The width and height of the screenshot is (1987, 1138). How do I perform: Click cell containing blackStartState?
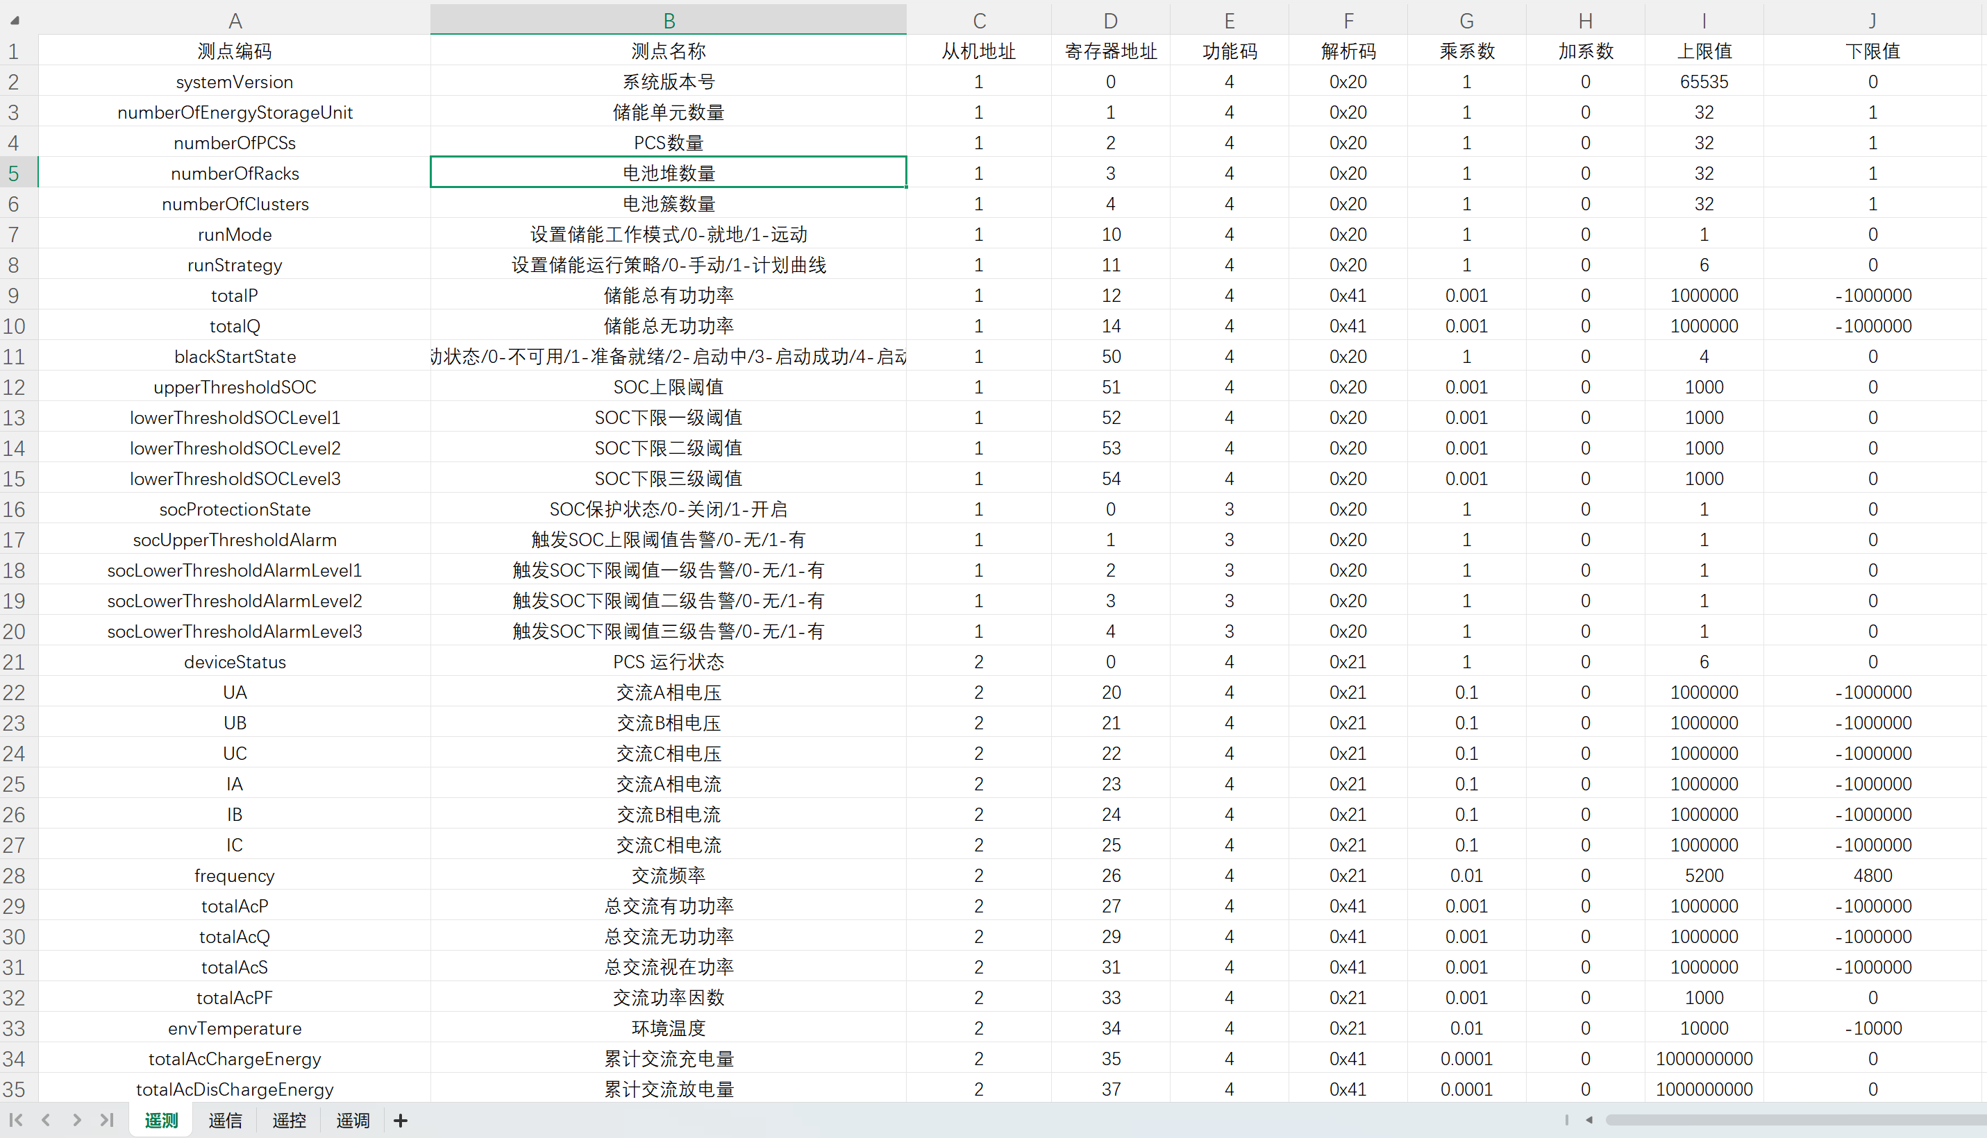pos(235,357)
